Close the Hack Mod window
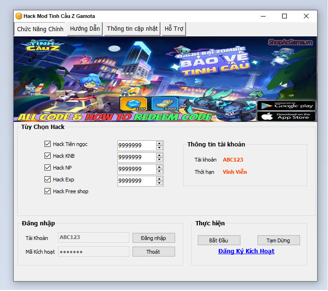This screenshot has width=328, height=291. [x=306, y=16]
